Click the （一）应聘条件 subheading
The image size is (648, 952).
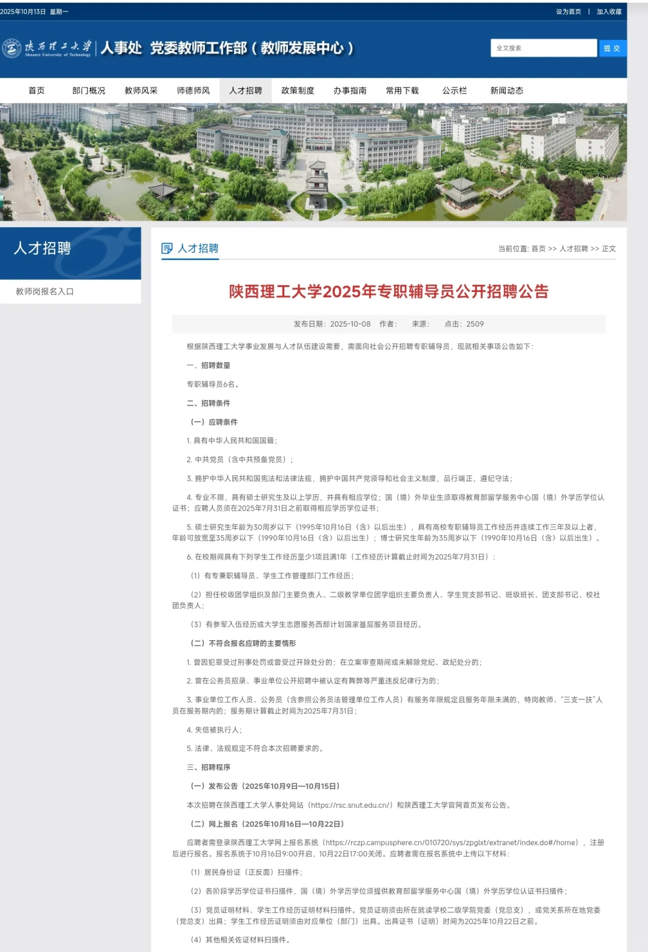pyautogui.click(x=214, y=422)
